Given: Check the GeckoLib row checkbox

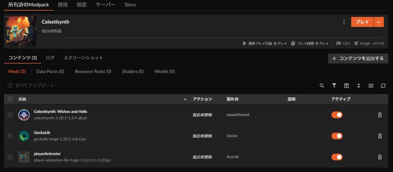Looking at the screenshot, I should tap(10, 136).
